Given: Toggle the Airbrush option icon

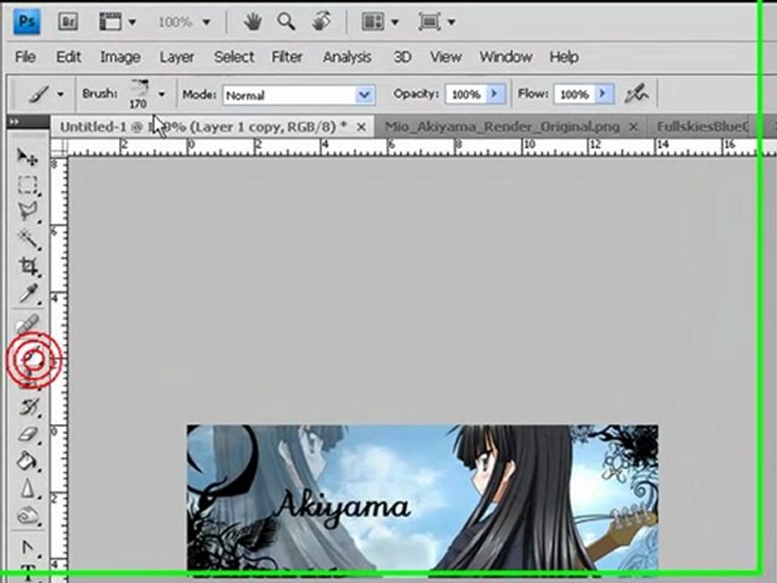Looking at the screenshot, I should pyautogui.click(x=636, y=93).
